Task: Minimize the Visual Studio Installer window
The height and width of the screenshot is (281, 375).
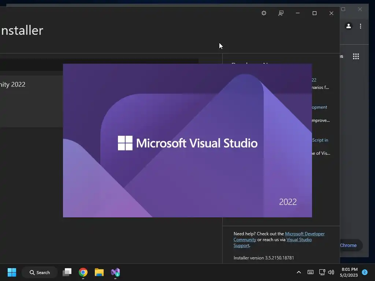Action: pos(298,13)
